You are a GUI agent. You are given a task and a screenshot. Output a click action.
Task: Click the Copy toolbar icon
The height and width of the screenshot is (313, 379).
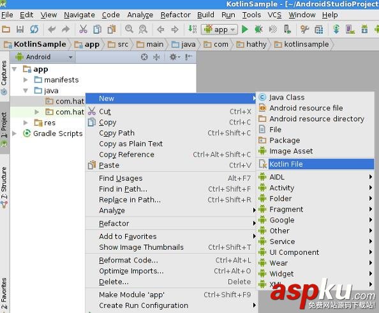(97, 29)
